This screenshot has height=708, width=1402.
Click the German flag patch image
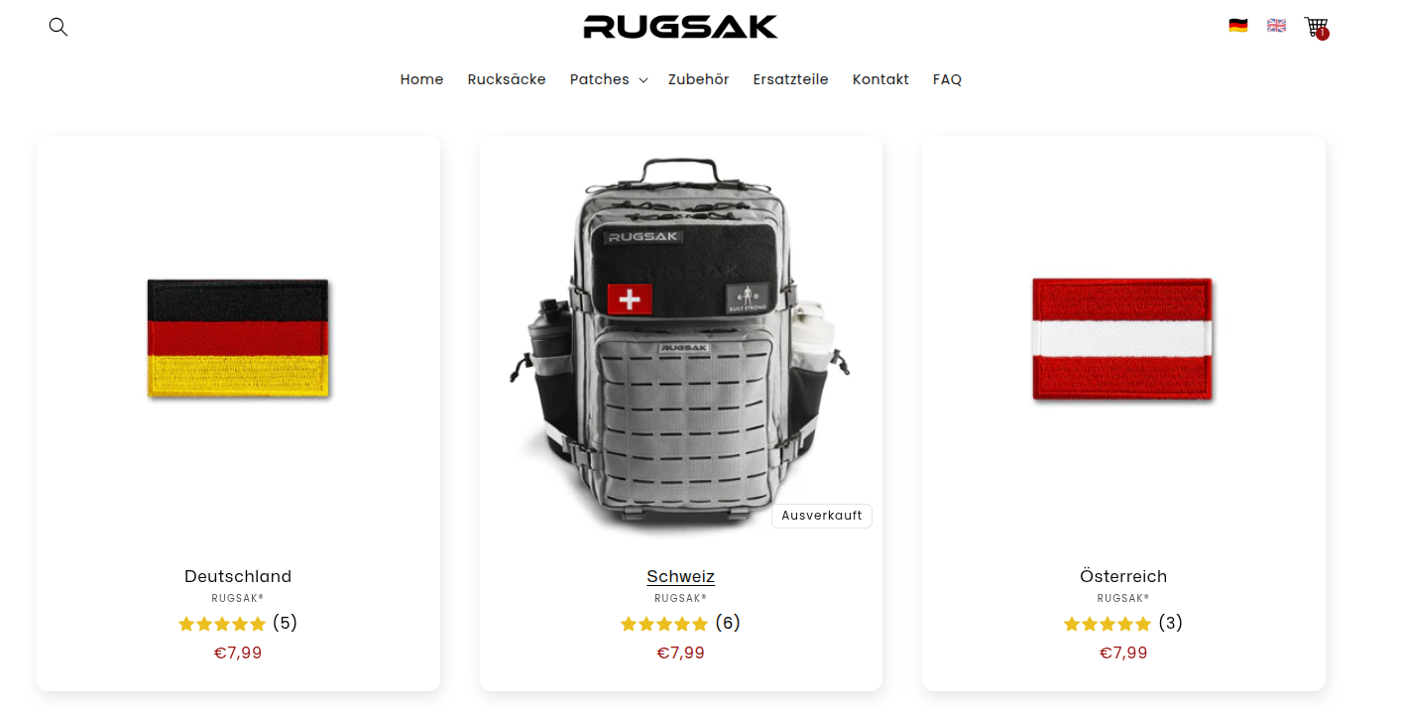click(238, 339)
